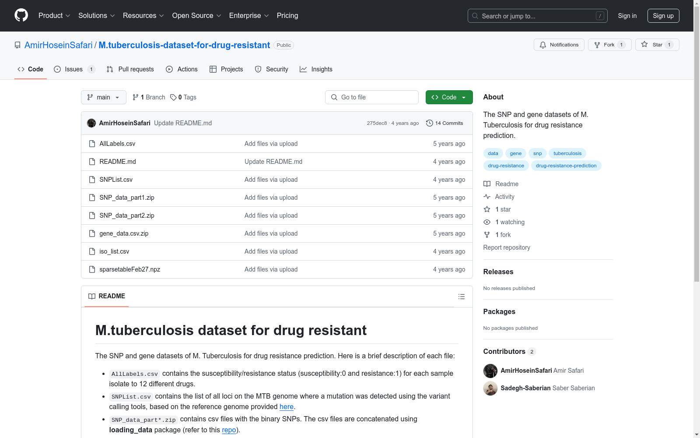Switch to the Code tab

tap(31, 69)
